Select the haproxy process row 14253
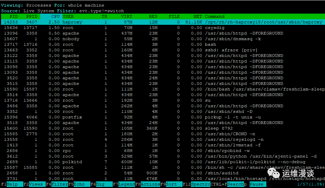 click(163, 22)
